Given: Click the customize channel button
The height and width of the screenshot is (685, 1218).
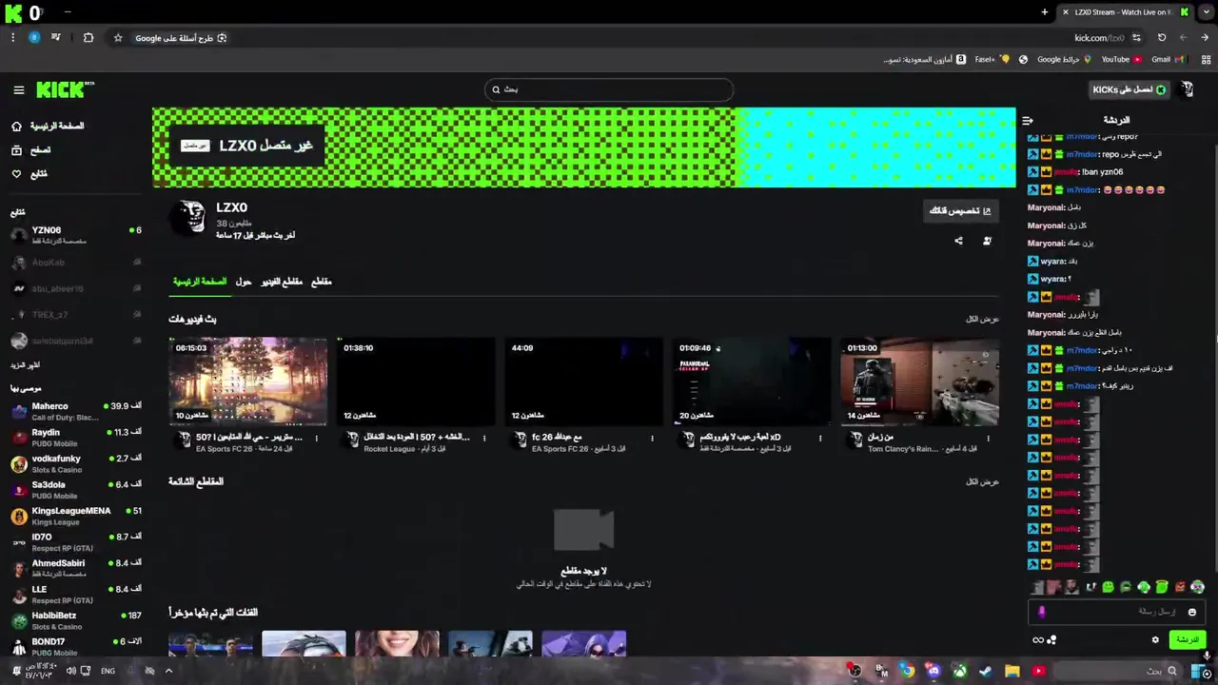Looking at the screenshot, I should [x=961, y=210].
